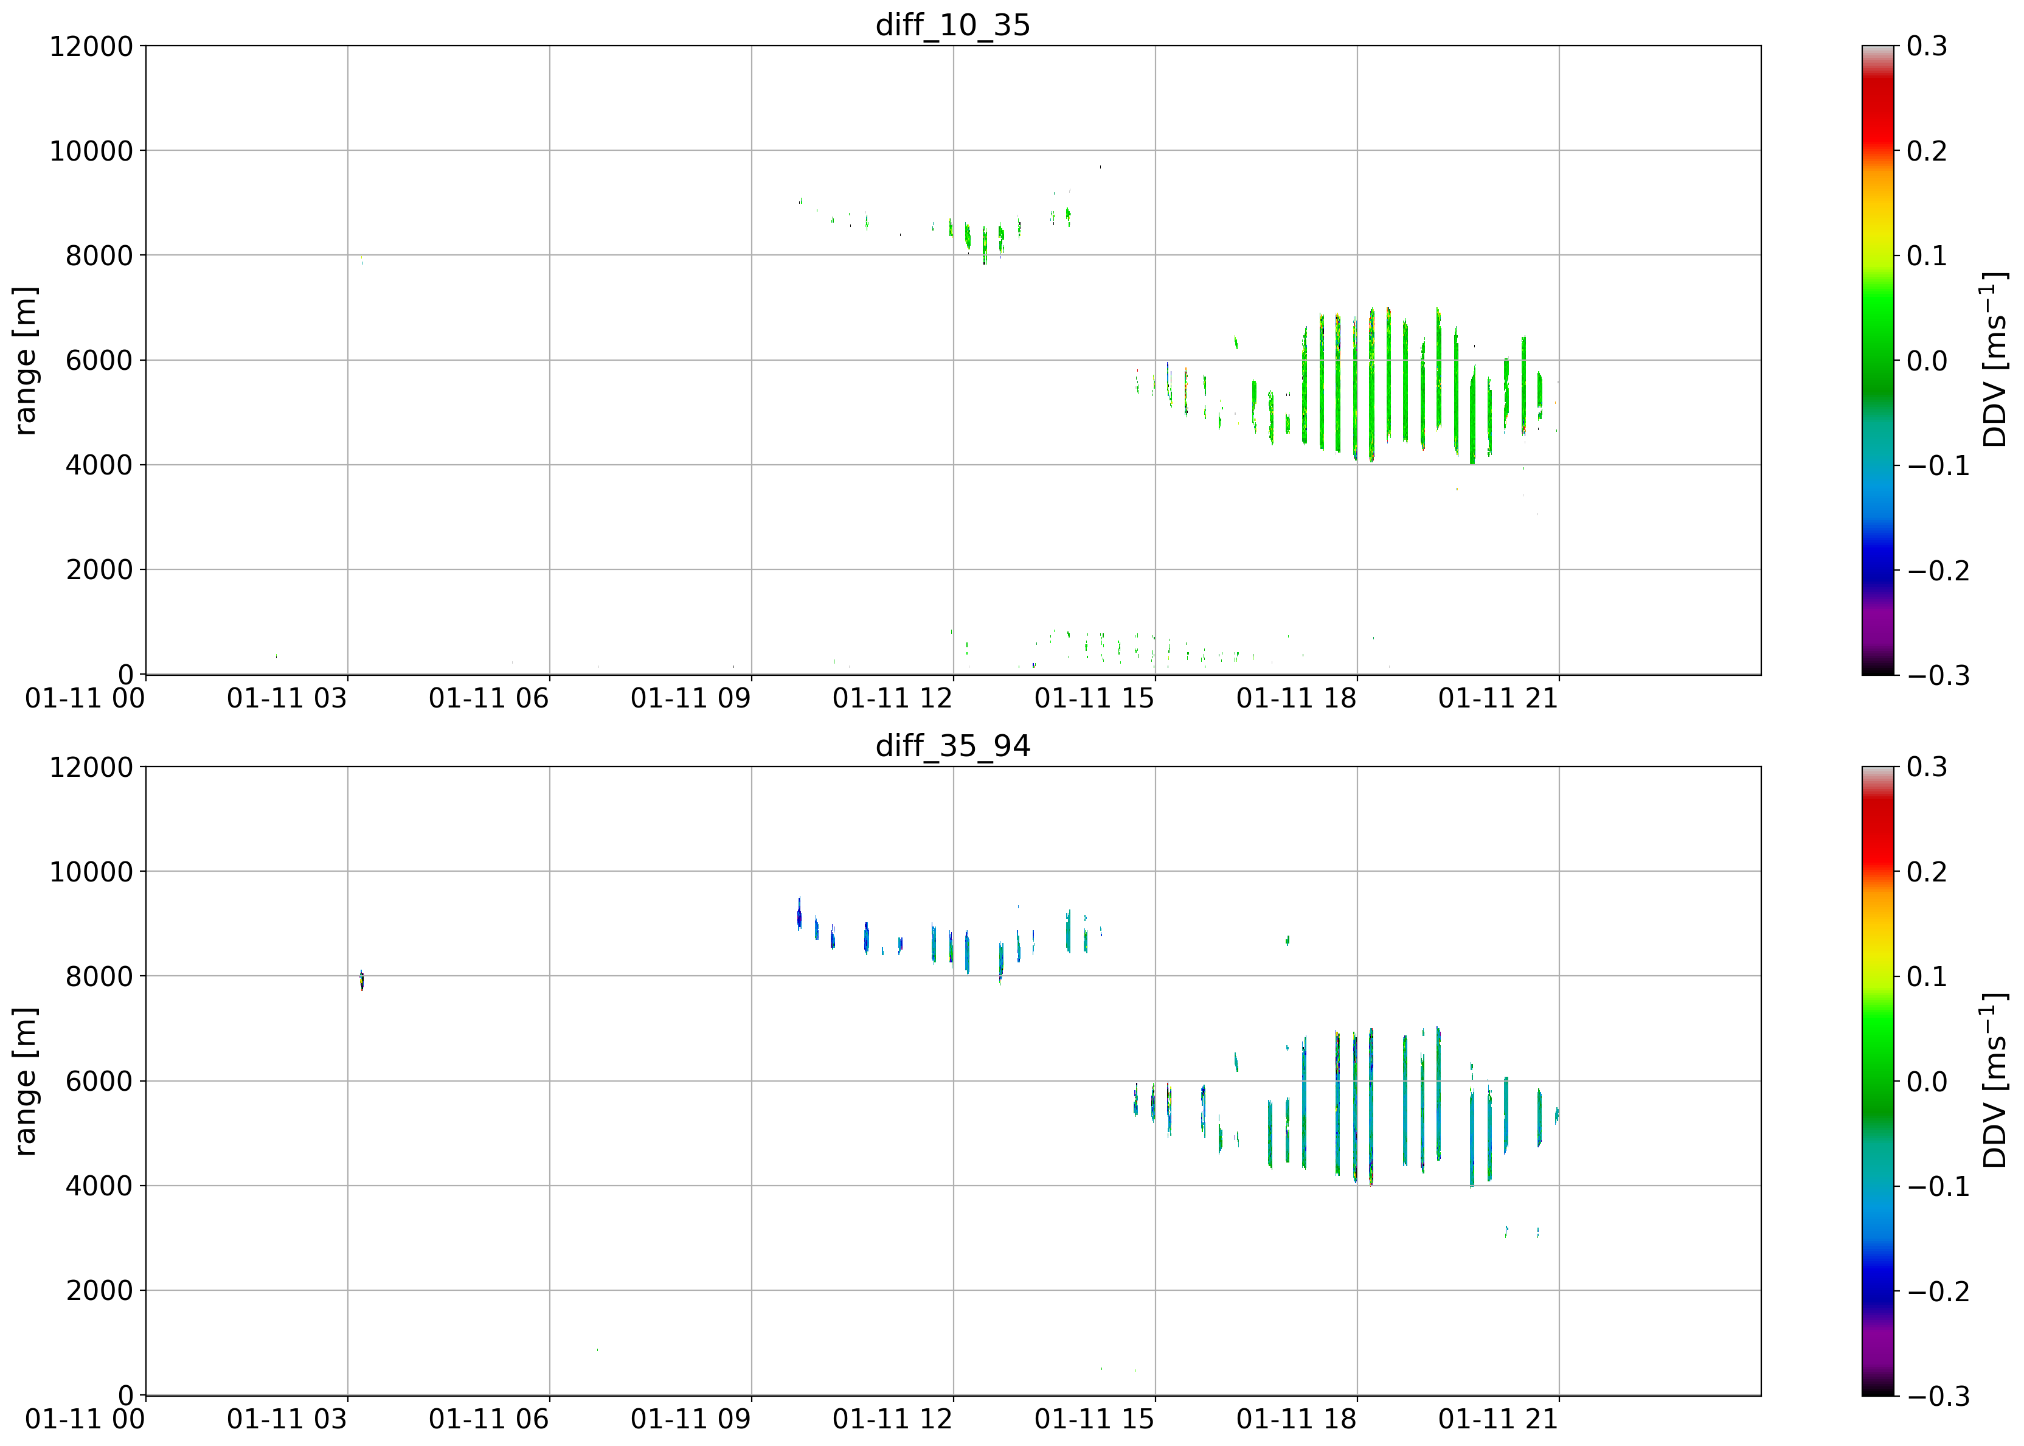2024x1446 pixels.
Task: Click the 10000 y-tick on diff_10_35 plot
Action: [x=91, y=150]
